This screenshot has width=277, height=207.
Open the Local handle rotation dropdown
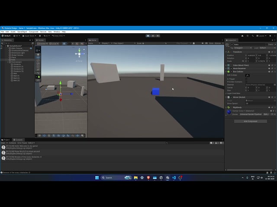[x=54, y=44]
